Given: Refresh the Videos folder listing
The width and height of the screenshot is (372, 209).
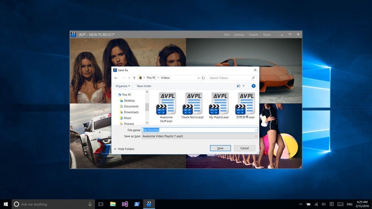Looking at the screenshot, I should tap(203, 78).
